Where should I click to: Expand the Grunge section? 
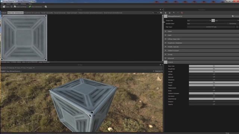[202, 54]
